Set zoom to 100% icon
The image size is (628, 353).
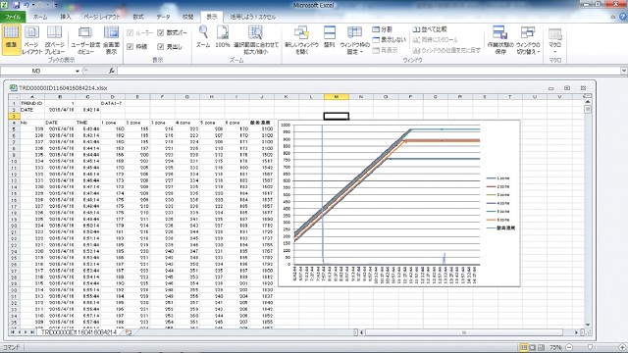[x=223, y=32]
